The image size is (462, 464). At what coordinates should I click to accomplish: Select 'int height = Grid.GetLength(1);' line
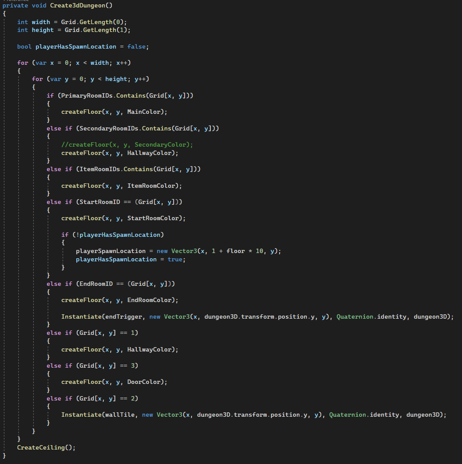tap(74, 30)
